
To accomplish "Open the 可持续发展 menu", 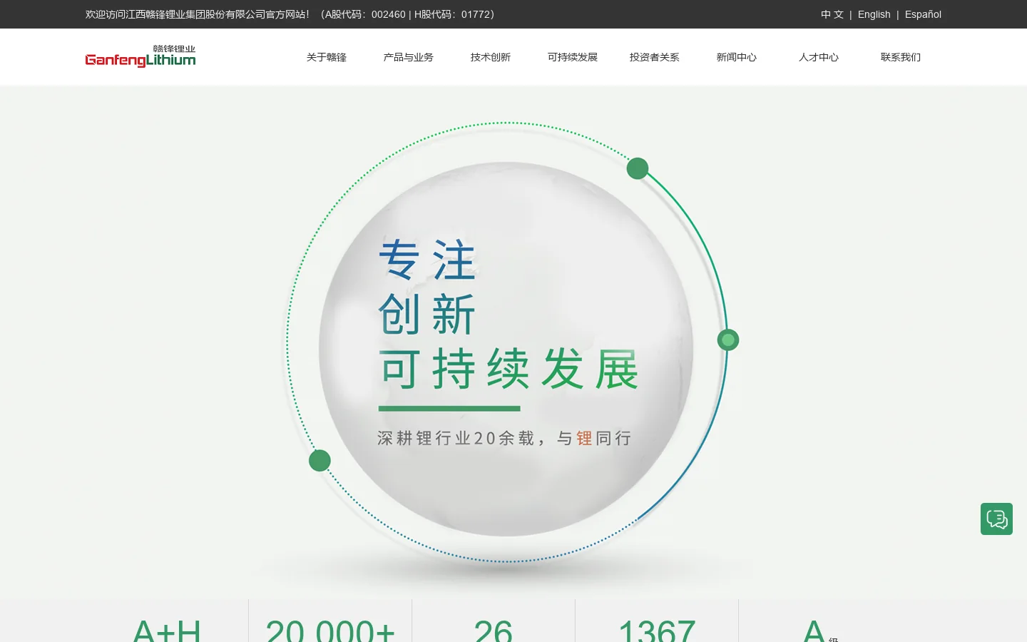I will [x=573, y=57].
